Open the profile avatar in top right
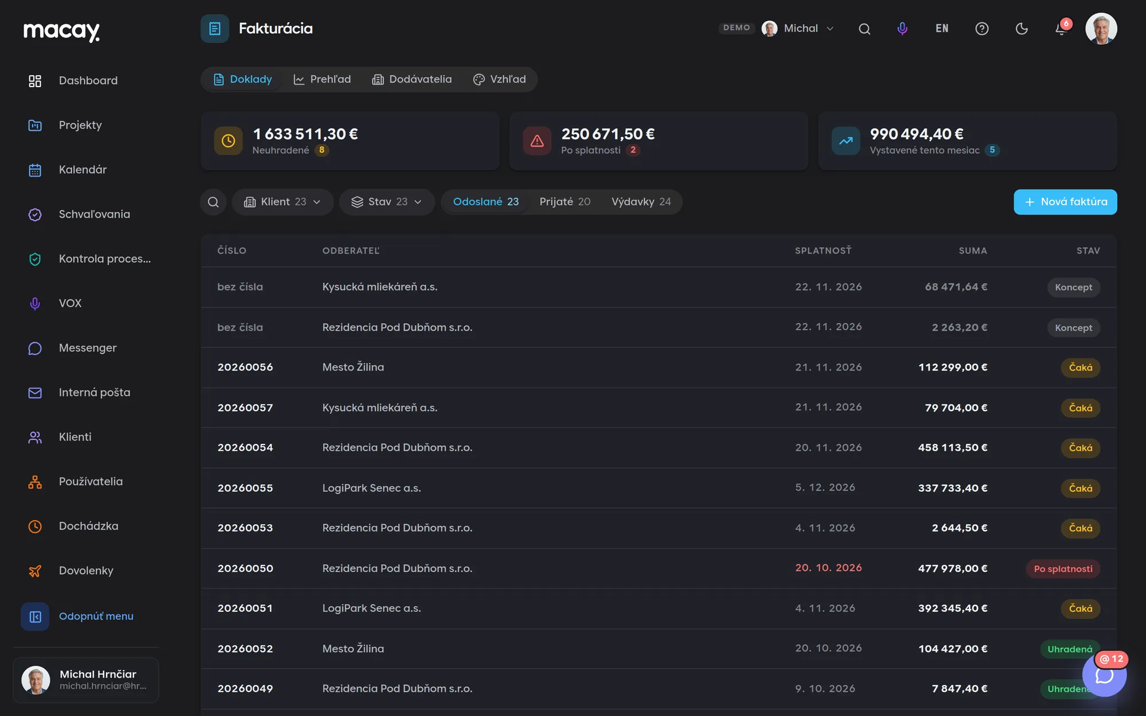This screenshot has width=1146, height=716. click(x=1101, y=29)
